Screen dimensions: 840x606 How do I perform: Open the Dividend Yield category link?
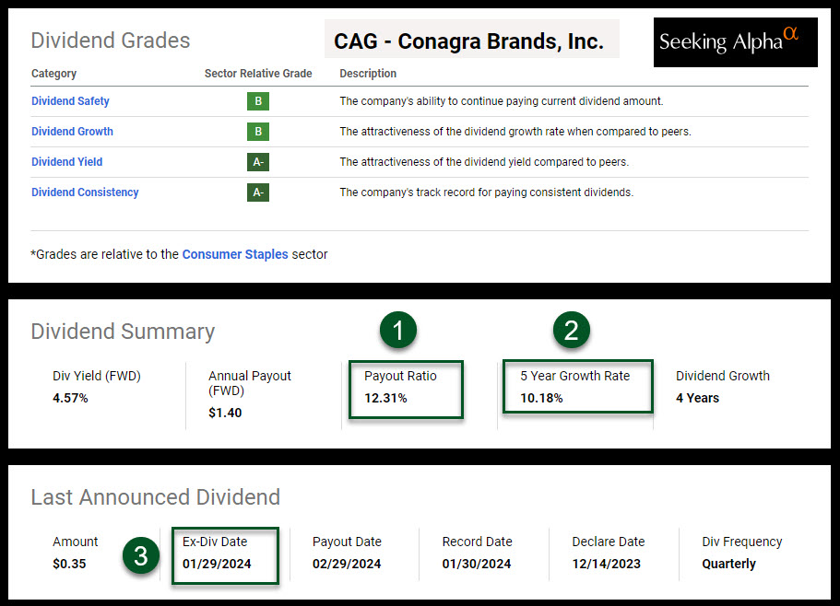(66, 162)
